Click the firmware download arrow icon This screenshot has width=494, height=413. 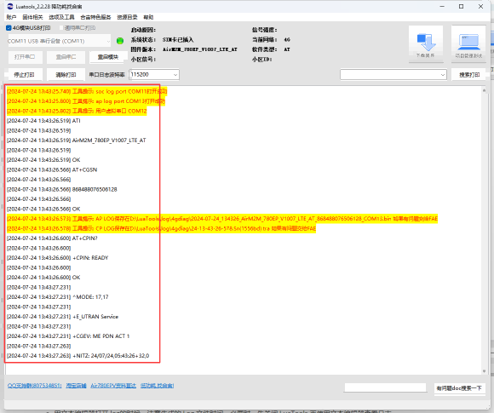point(426,43)
